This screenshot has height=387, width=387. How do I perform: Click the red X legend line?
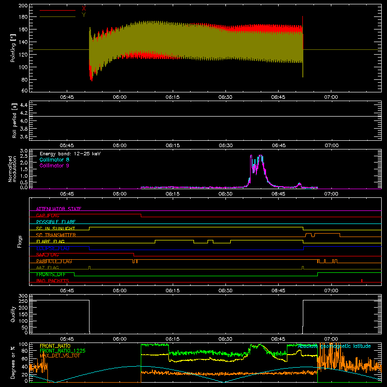pos(58,10)
